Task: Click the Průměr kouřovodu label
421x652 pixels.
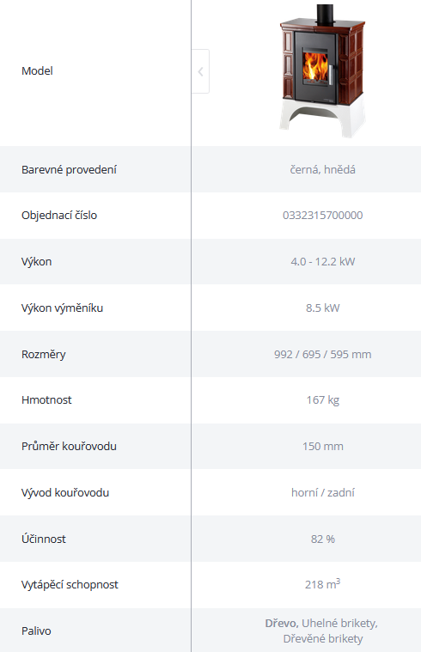Action: 69,446
